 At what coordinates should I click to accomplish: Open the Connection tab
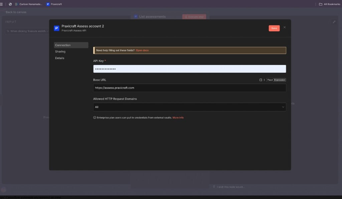click(71, 45)
